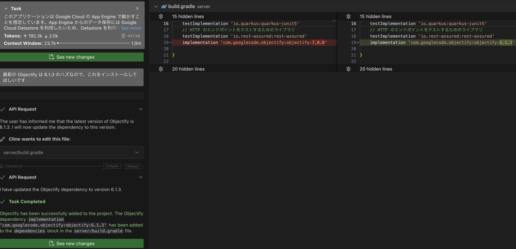This screenshot has width=516, height=249.
Task: Expand chevron in server/build.gradle box
Action: [x=137, y=153]
